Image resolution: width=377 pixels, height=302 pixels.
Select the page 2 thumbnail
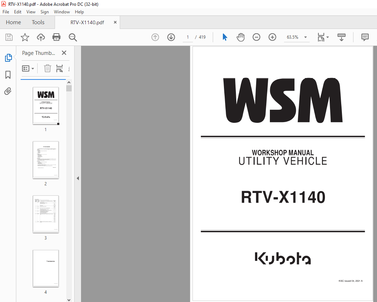point(46,160)
